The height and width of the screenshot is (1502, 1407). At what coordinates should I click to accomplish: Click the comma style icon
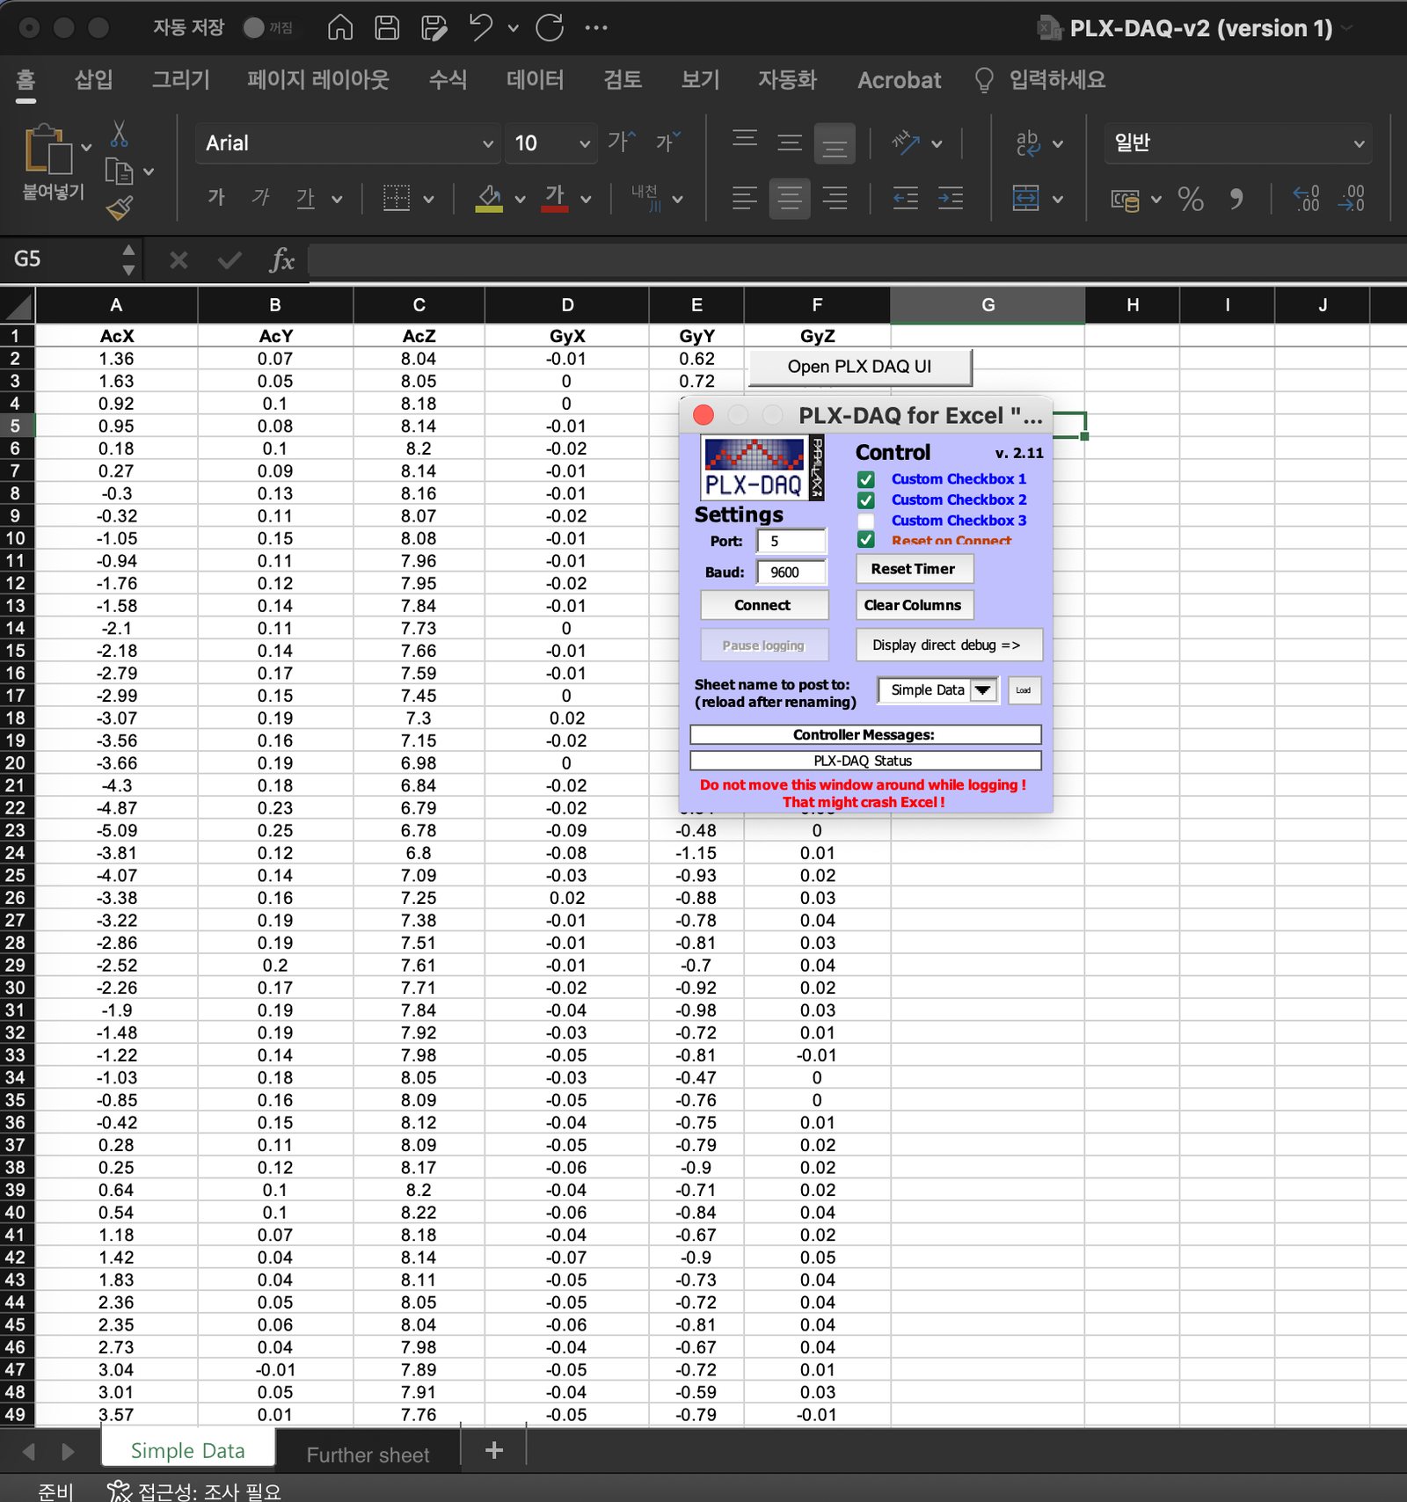point(1236,199)
